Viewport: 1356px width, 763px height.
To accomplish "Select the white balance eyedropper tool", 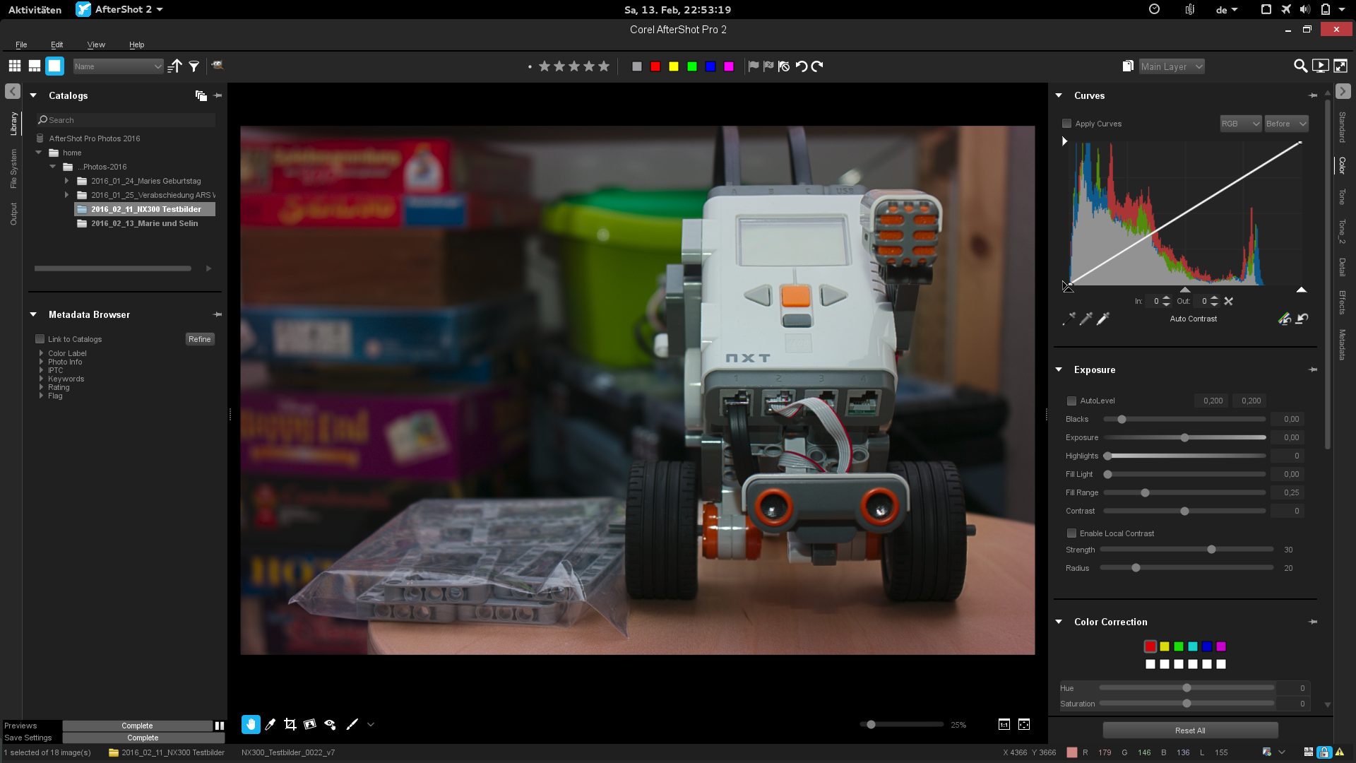I will (270, 724).
